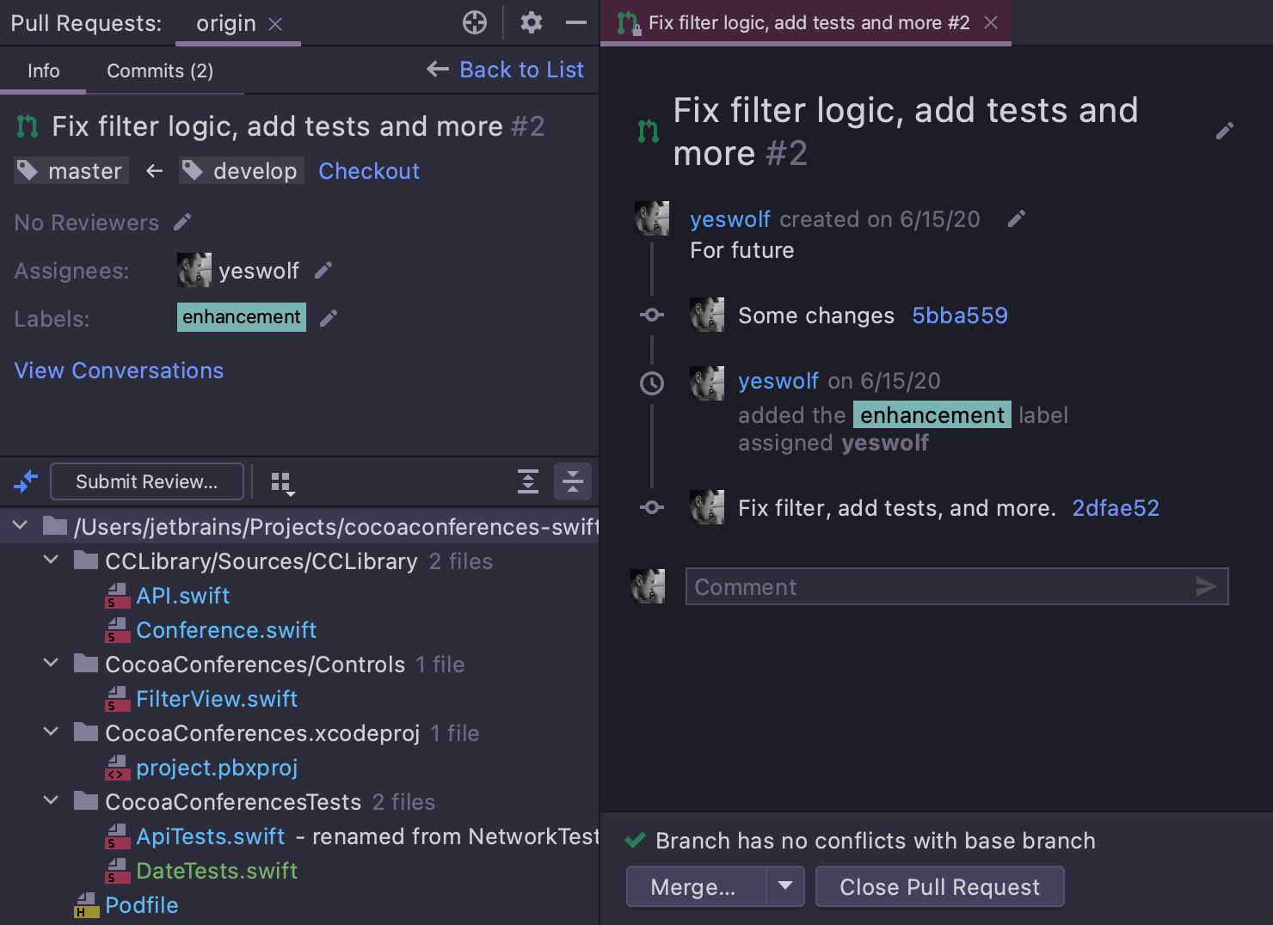This screenshot has height=925, width=1273.
Task: Collapse the CocoaConferencesTests folder
Action: pos(52,801)
